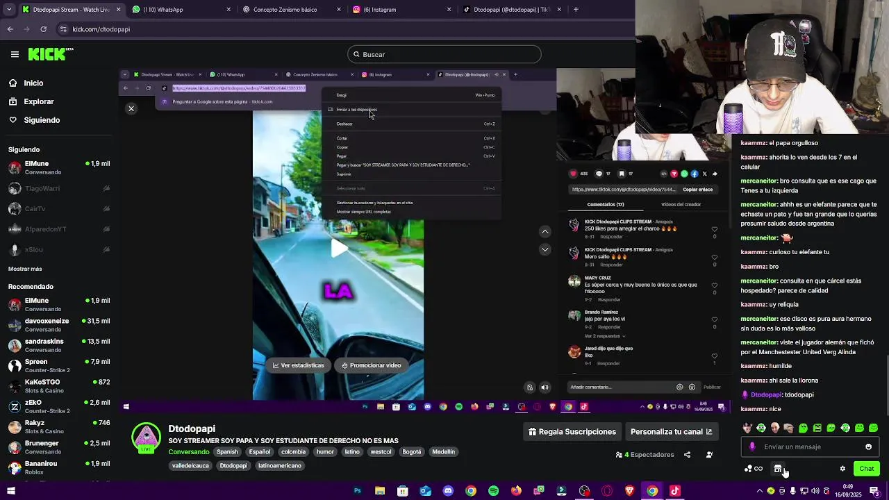The width and height of the screenshot is (889, 500).
Task: Click the user icon beside share
Action: click(709, 455)
